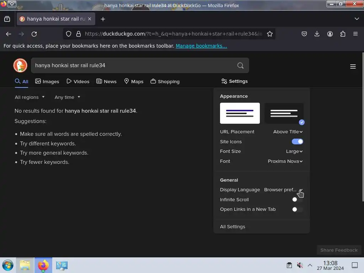Open Font Proxima Nova dropdown
The width and height of the screenshot is (364, 273).
(x=285, y=161)
